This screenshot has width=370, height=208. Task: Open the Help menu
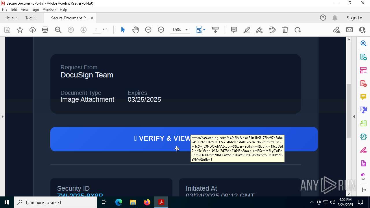click(63, 10)
